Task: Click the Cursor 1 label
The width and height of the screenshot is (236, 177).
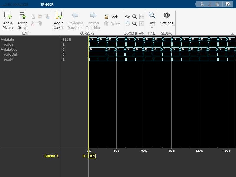Action: pos(51,156)
